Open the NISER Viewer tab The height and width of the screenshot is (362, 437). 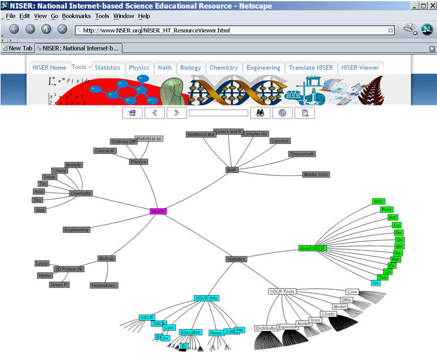click(x=360, y=67)
